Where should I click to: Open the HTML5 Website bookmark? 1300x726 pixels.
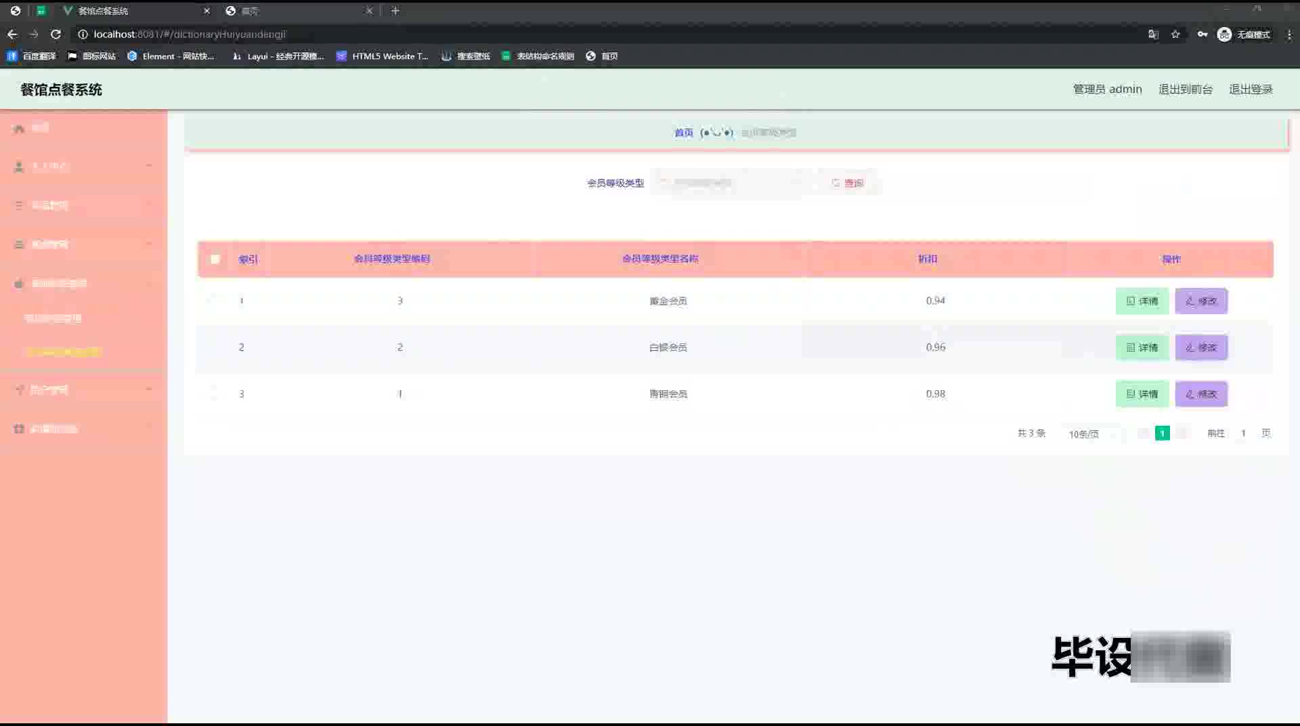383,56
